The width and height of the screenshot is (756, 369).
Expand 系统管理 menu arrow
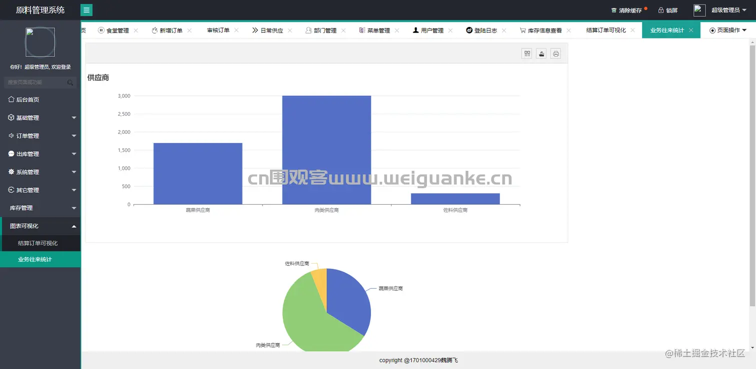coord(74,172)
